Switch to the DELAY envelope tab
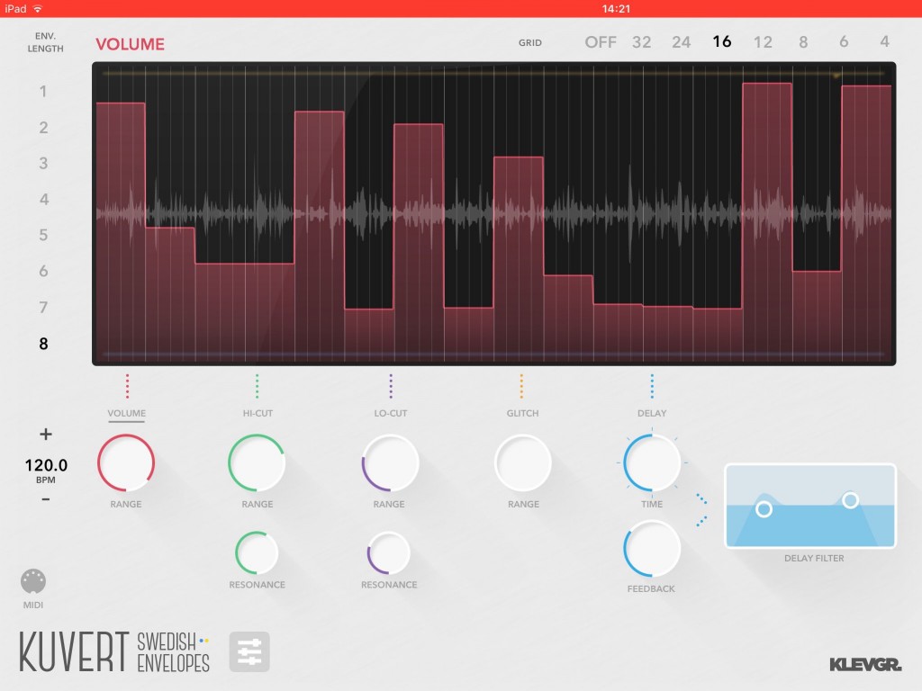Screen dimensions: 922x691 click(x=652, y=413)
